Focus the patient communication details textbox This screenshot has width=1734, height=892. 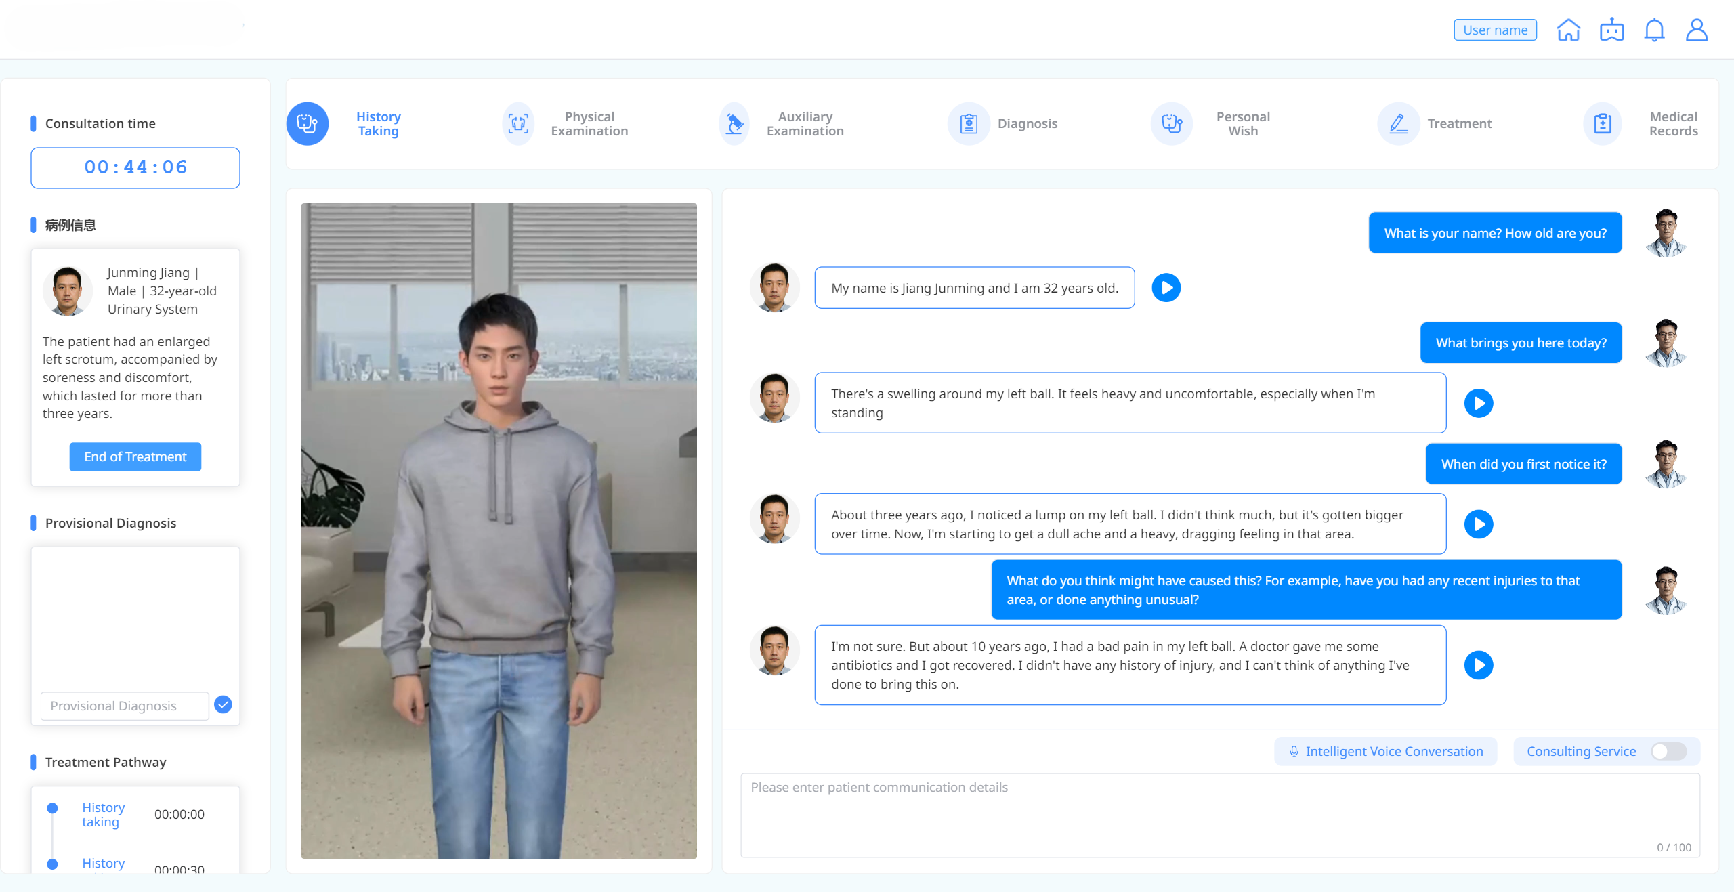(1219, 815)
